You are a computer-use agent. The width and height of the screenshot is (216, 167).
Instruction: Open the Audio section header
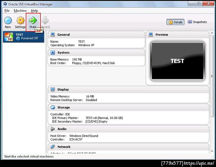pyautogui.click(x=129, y=129)
